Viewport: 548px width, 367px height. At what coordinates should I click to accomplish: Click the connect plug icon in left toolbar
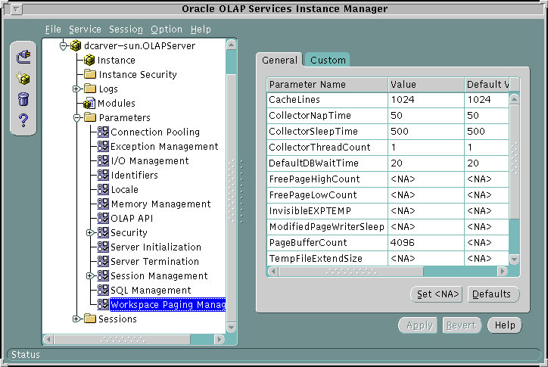(23, 57)
